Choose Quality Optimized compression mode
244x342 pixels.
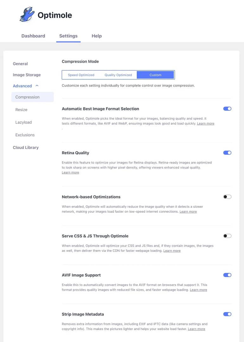118,75
